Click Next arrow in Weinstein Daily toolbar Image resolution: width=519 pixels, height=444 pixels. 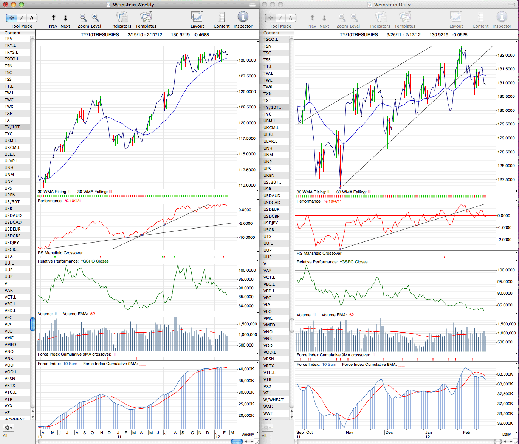pyautogui.click(x=324, y=18)
